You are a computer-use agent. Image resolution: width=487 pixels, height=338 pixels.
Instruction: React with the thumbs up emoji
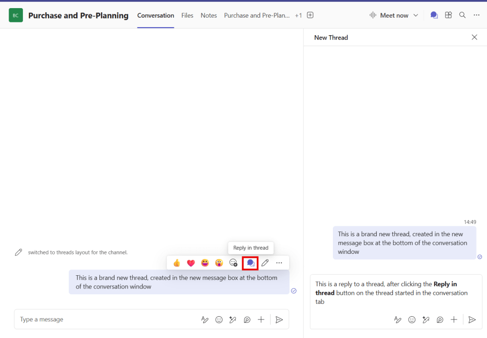pos(177,263)
